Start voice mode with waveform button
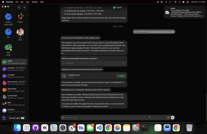 [172, 118]
